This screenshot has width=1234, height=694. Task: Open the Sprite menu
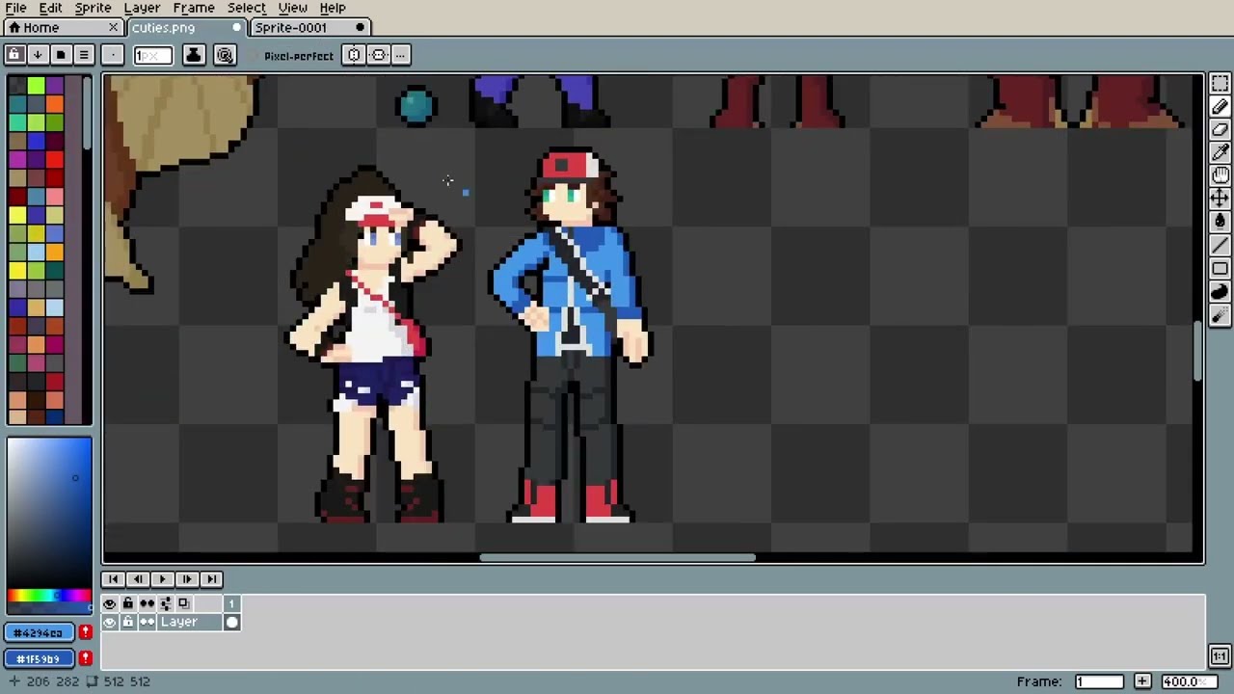coord(93,8)
